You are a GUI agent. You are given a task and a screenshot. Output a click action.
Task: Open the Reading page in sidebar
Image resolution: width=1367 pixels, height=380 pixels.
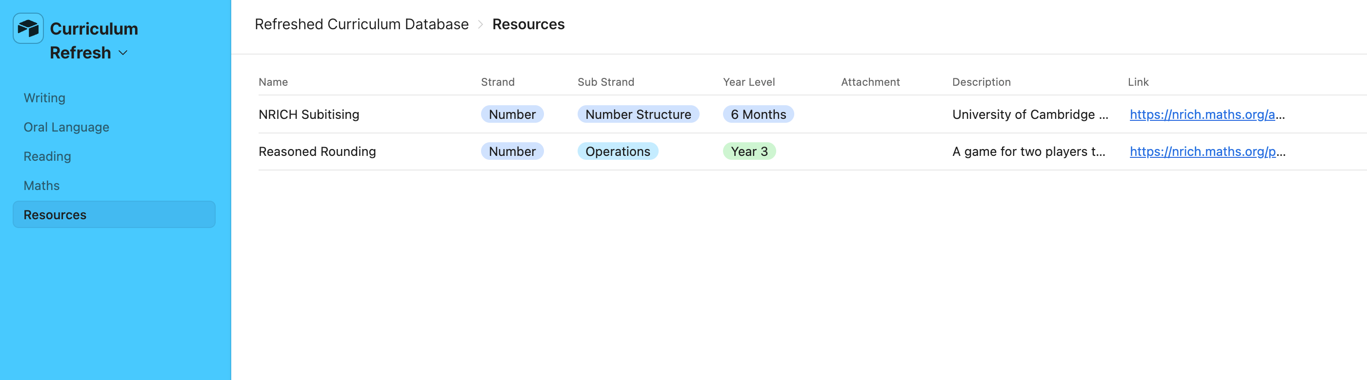pyautogui.click(x=47, y=156)
